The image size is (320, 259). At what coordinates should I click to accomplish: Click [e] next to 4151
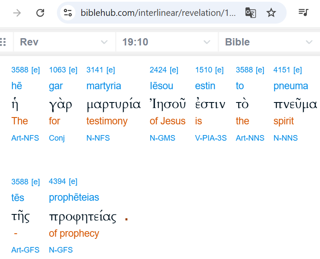(x=298, y=70)
